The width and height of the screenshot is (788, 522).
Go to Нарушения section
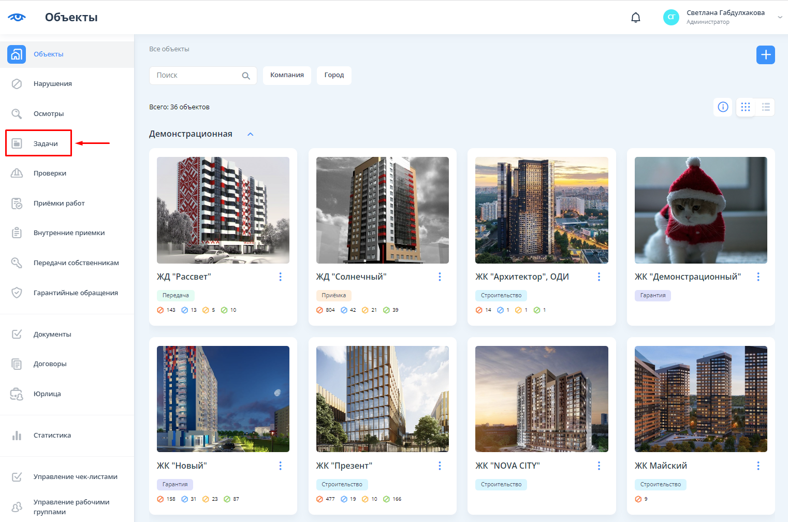[52, 84]
